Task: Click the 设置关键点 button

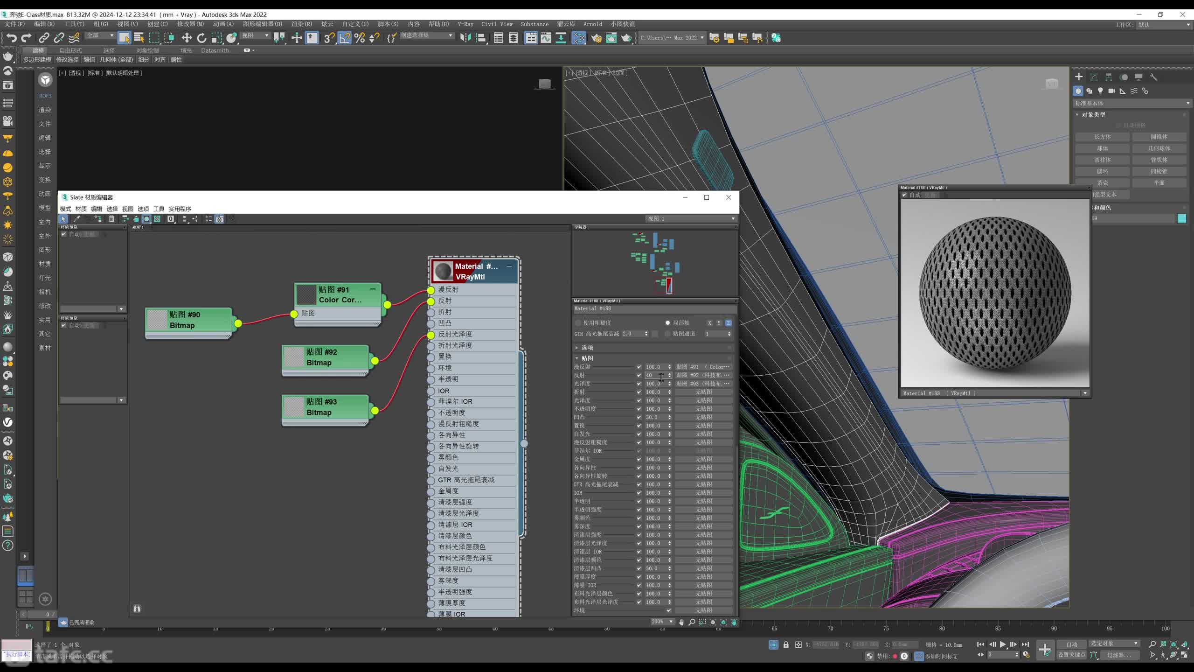Action: (1071, 655)
